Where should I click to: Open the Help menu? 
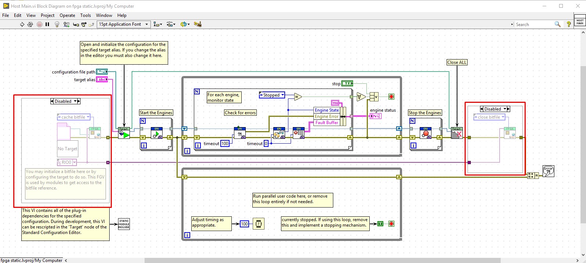122,15
